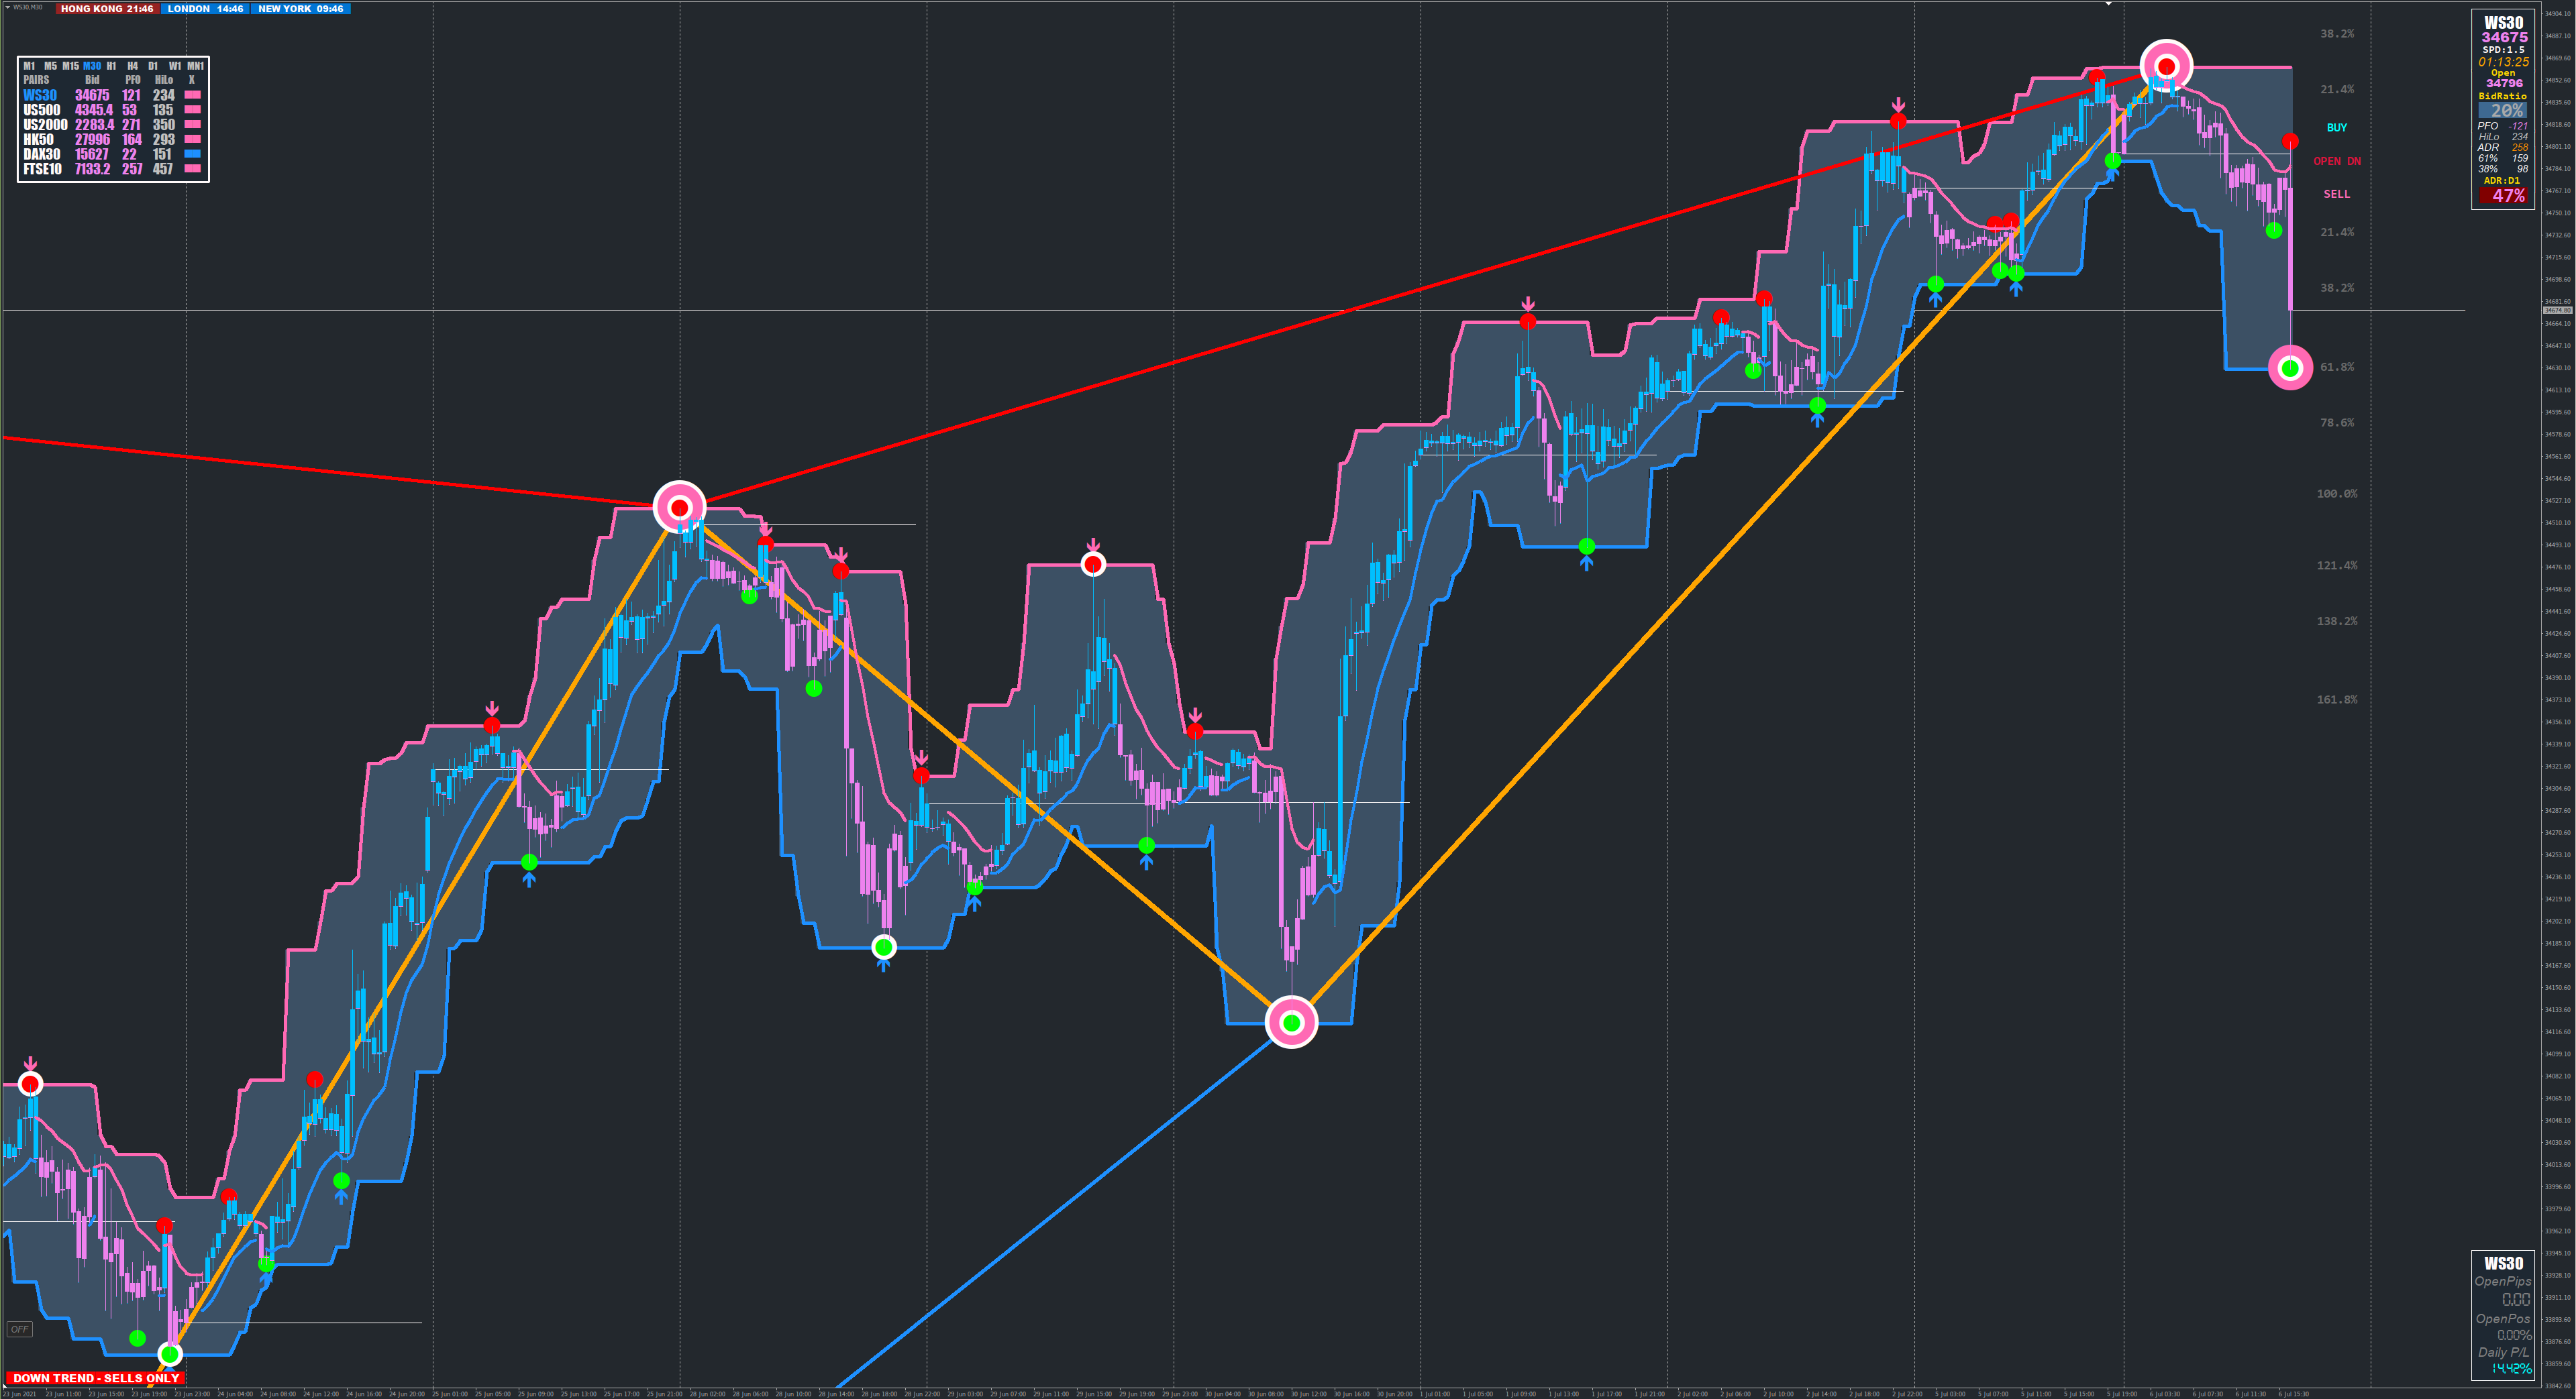Click the Hong Kong session clock
The image size is (2576, 1399).
[107, 8]
